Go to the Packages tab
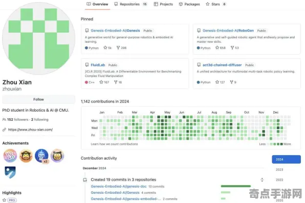 point(189,4)
